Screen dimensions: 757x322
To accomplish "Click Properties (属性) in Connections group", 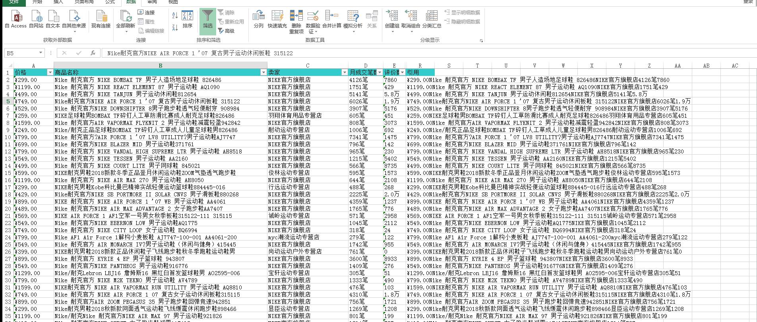I will point(146,21).
